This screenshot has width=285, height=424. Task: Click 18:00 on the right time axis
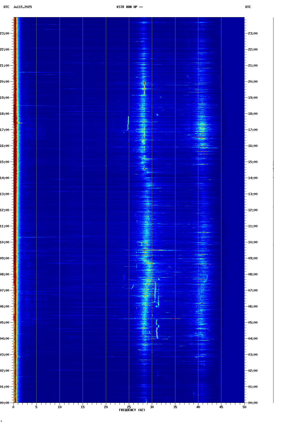(x=253, y=114)
